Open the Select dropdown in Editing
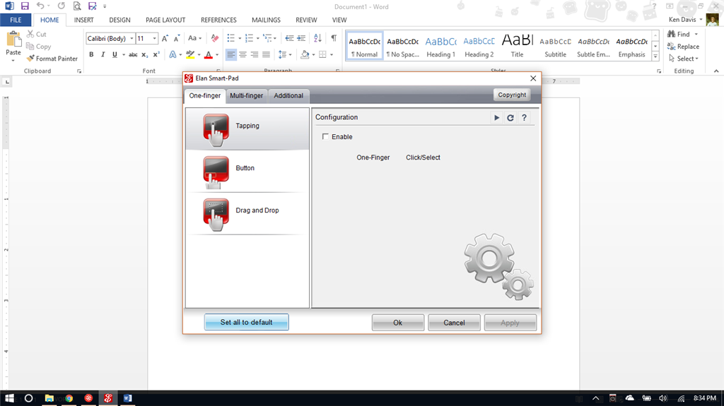Screen dimensions: 724x406 click(684, 59)
